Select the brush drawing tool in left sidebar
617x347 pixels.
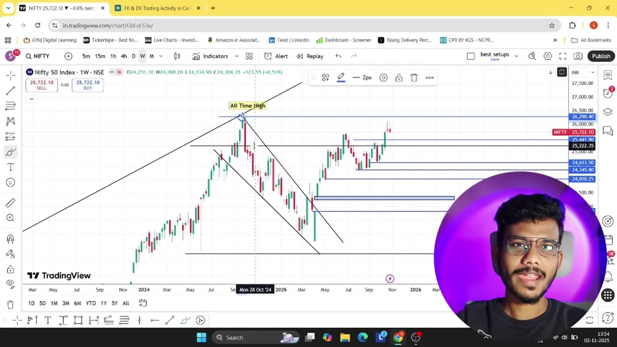10,152
